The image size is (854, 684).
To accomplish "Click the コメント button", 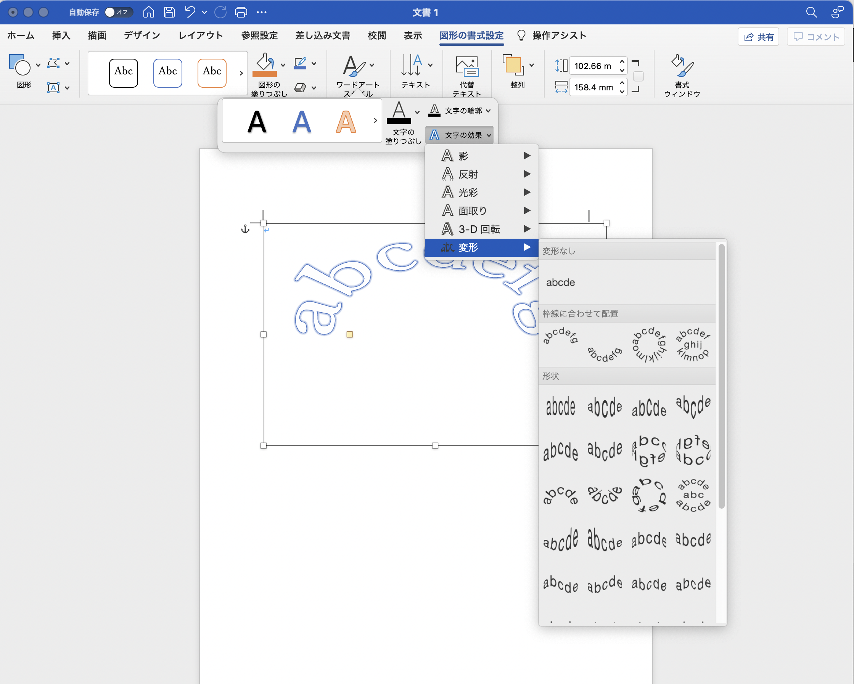I will coord(815,37).
